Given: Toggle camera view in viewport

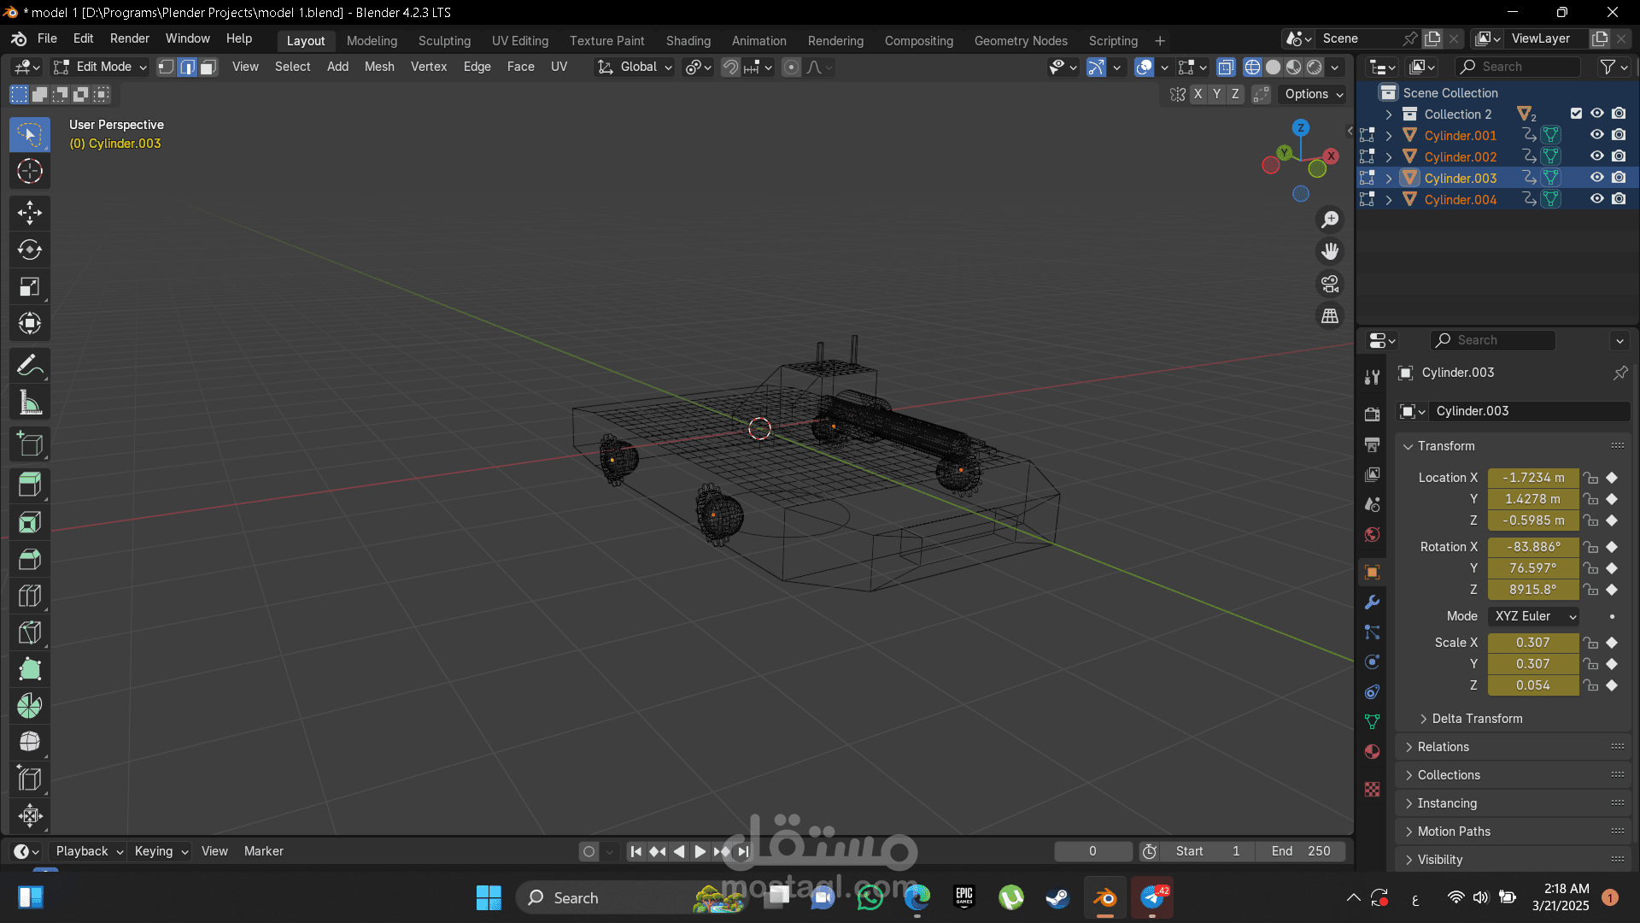Looking at the screenshot, I should (x=1330, y=284).
